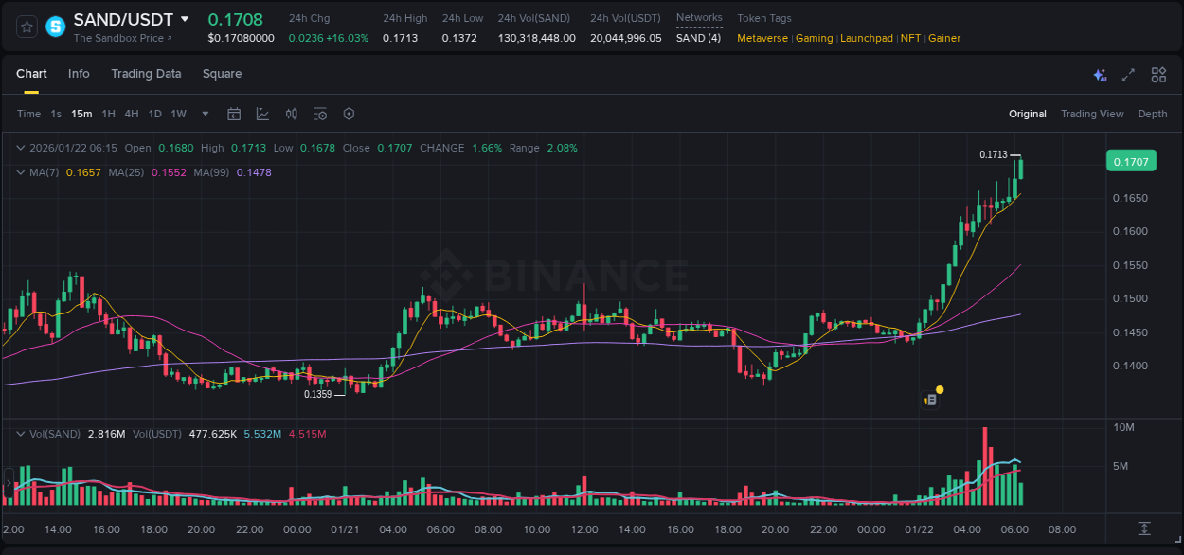Expand chart with the fullscreen arrows icon
This screenshot has width=1184, height=555.
point(1128,74)
